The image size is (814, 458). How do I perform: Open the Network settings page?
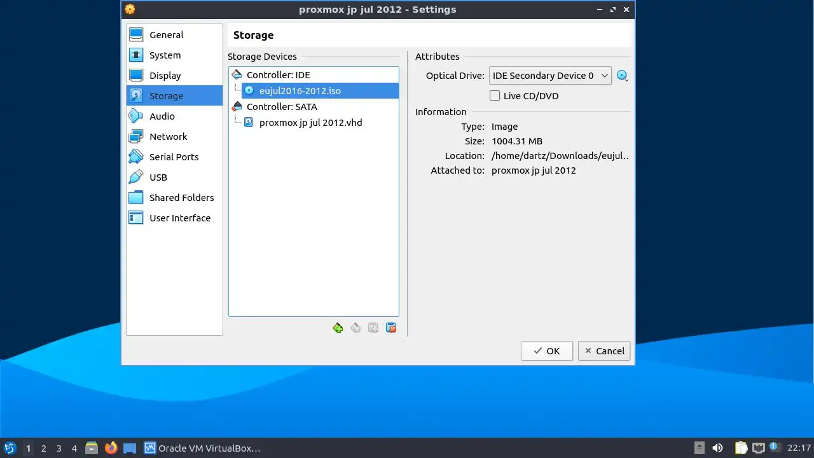click(x=174, y=137)
